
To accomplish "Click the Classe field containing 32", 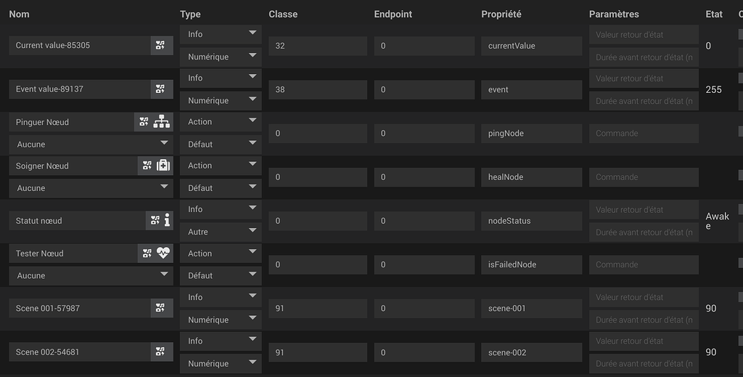I will tap(317, 46).
